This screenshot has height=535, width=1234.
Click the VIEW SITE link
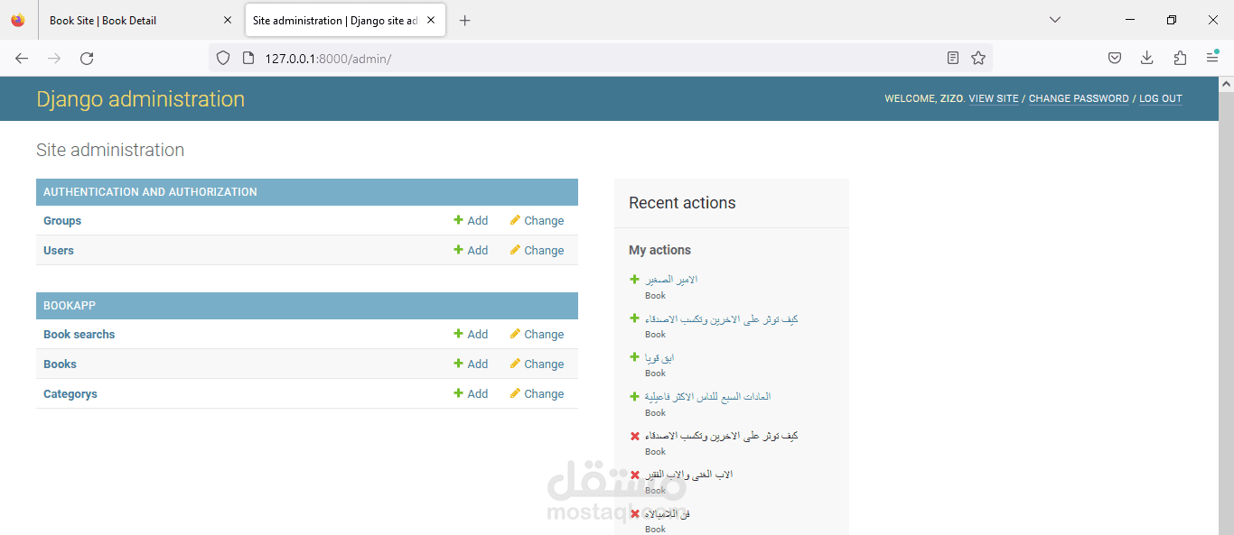994,99
